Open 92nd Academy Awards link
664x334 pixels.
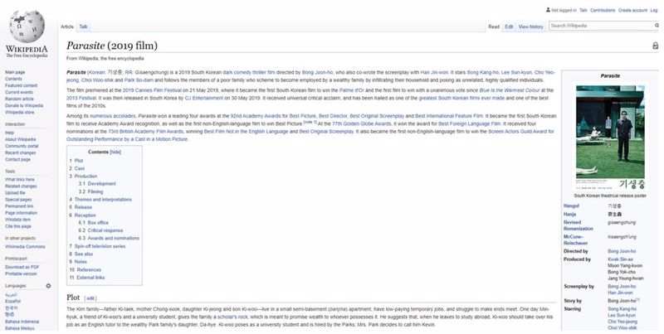point(256,116)
